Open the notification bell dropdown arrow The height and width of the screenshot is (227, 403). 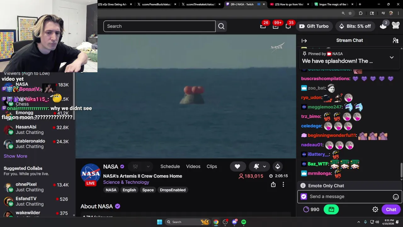(x=264, y=166)
